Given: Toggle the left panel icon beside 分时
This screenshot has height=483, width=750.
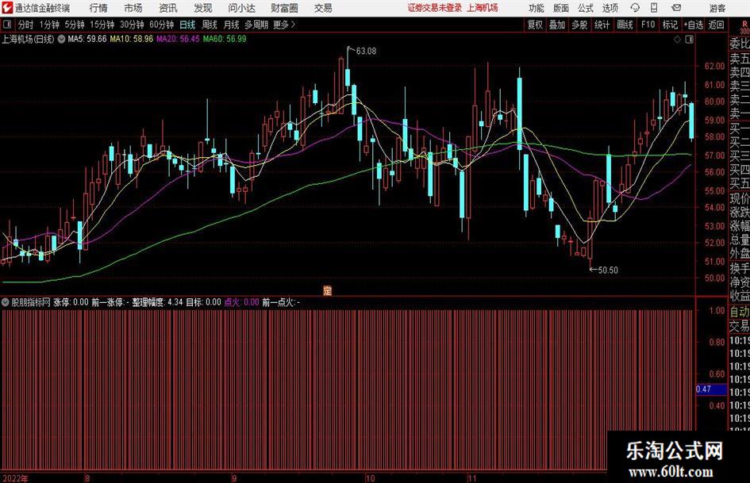Looking at the screenshot, I should pos(7,25).
